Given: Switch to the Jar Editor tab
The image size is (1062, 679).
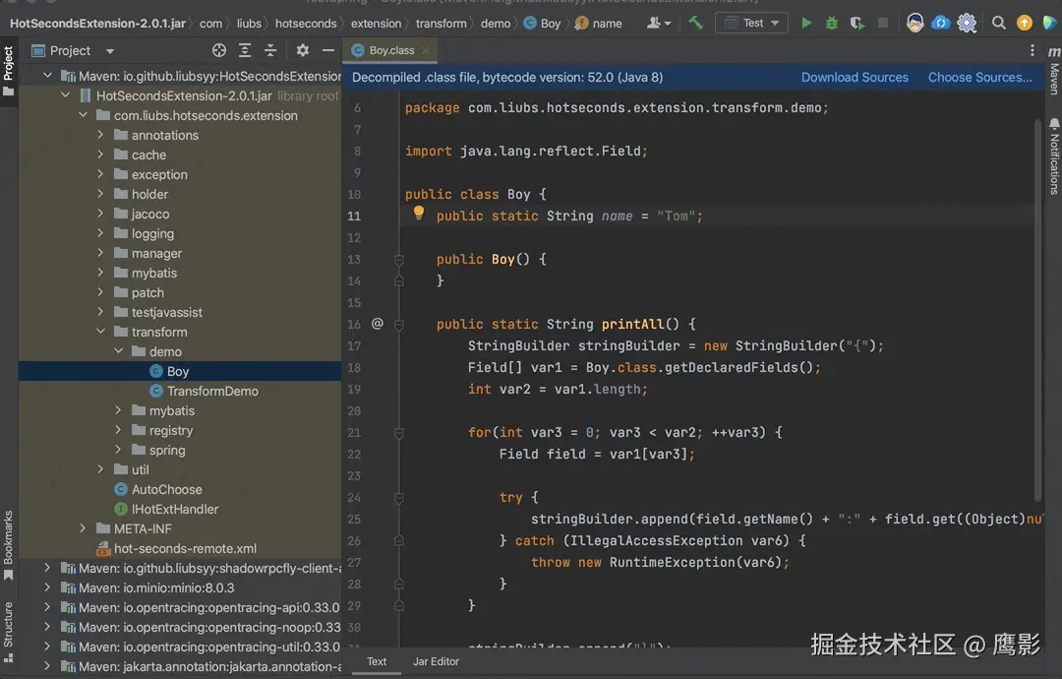Looking at the screenshot, I should [x=435, y=661].
